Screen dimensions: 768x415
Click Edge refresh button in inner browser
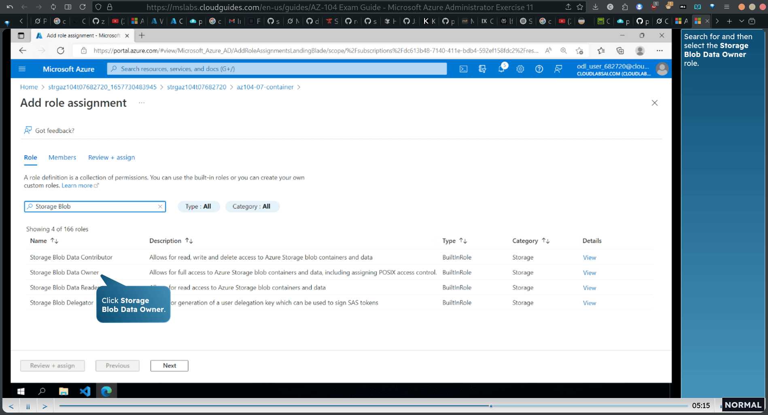coord(61,51)
